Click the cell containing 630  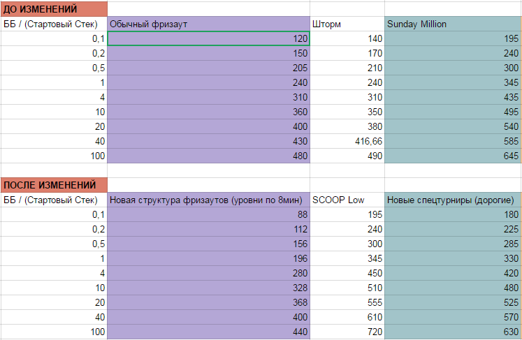pyautogui.click(x=453, y=332)
